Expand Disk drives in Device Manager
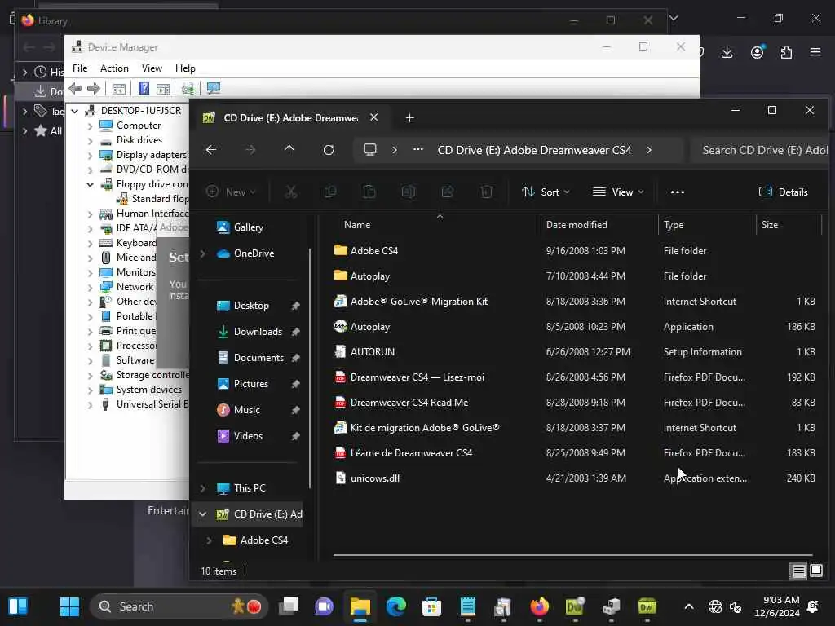 click(90, 141)
